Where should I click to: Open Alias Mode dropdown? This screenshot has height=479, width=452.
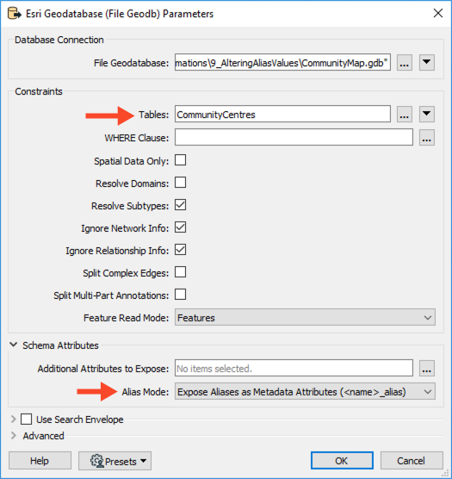click(305, 392)
